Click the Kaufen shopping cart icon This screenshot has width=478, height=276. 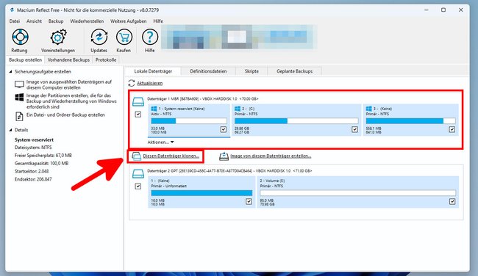point(124,37)
